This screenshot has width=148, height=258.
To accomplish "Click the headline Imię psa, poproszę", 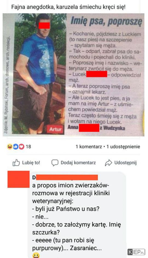I will (106, 21).
